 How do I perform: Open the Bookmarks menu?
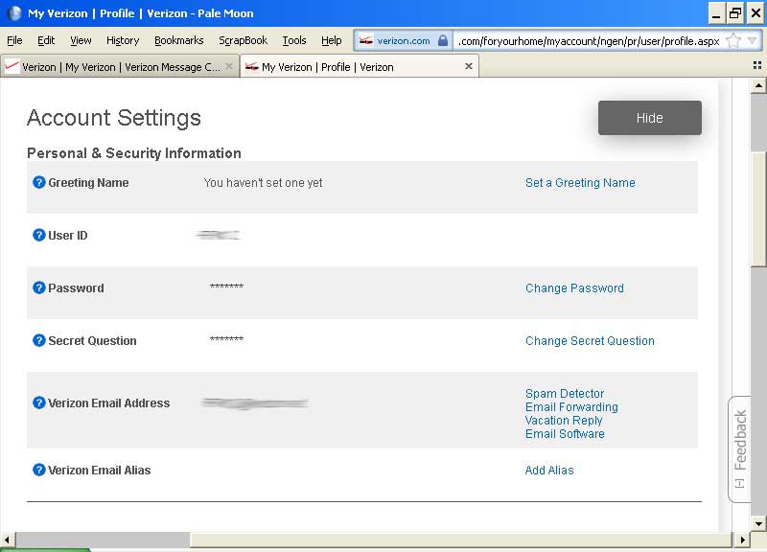click(179, 40)
